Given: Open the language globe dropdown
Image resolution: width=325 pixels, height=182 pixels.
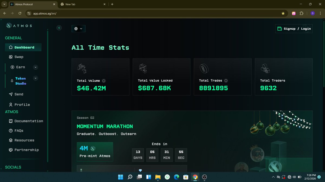Looking at the screenshot, I should (78, 29).
